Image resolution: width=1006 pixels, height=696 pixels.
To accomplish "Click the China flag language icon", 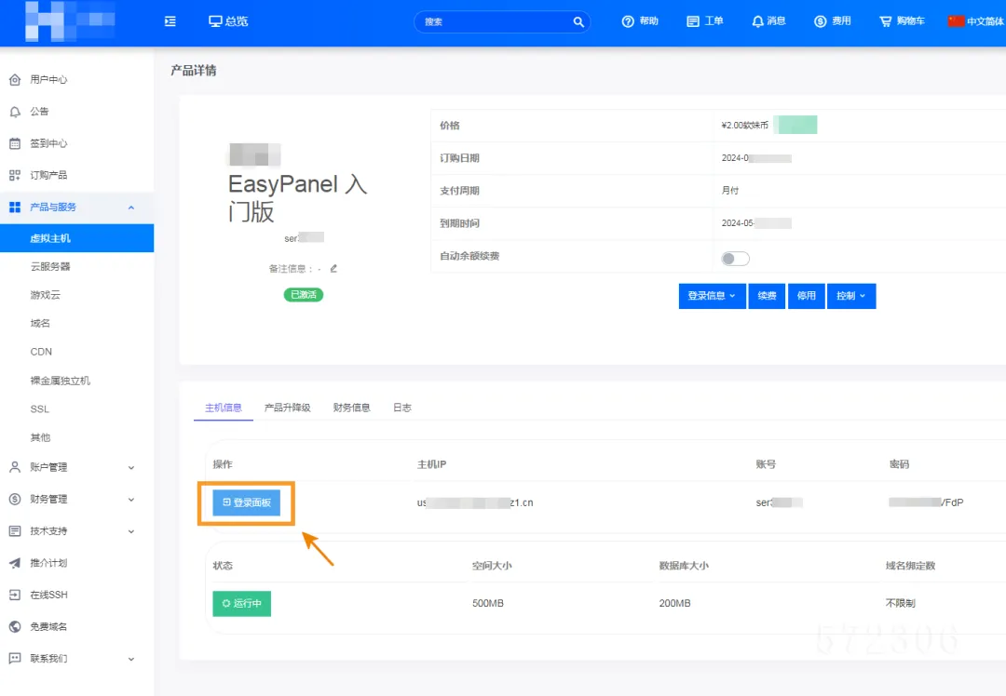I will pos(956,21).
